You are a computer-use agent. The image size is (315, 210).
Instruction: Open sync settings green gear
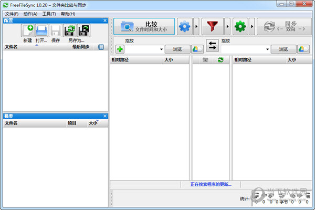coord(240,27)
